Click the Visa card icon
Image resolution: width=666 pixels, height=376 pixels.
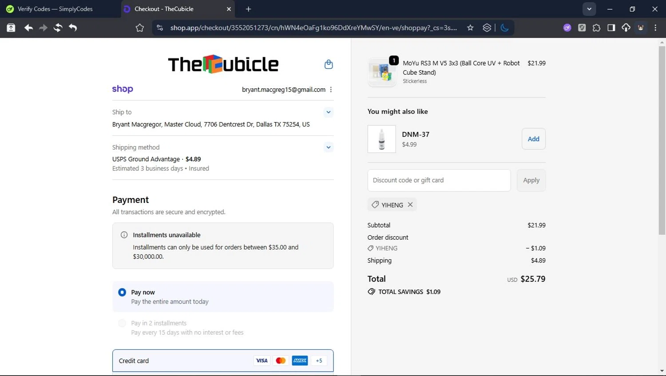click(262, 360)
